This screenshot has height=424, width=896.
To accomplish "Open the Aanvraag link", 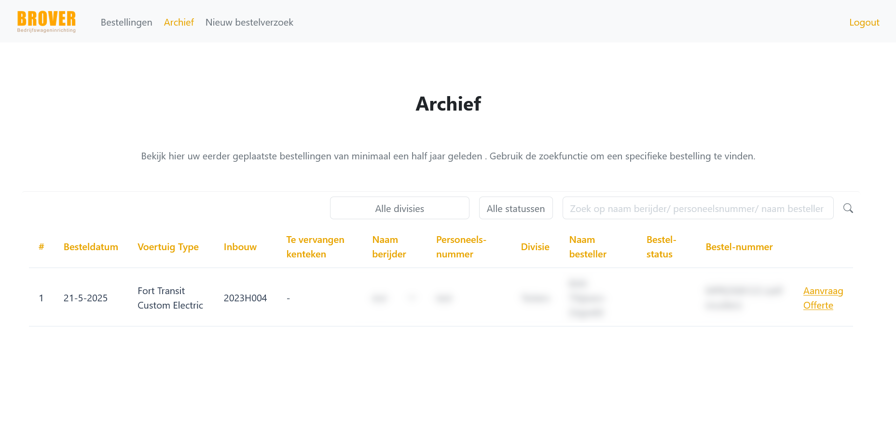I will pos(823,291).
